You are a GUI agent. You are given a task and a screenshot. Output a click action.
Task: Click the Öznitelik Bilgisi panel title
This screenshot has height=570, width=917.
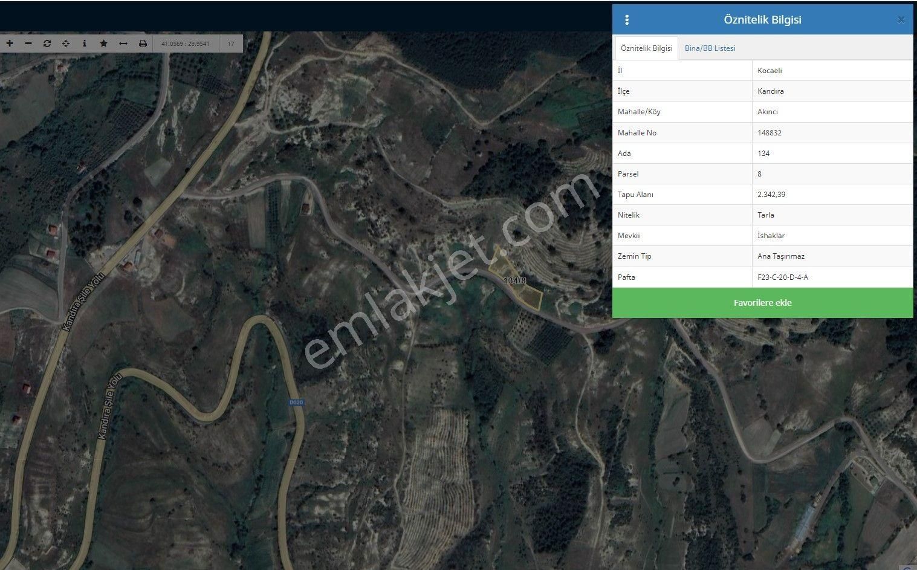[762, 20]
